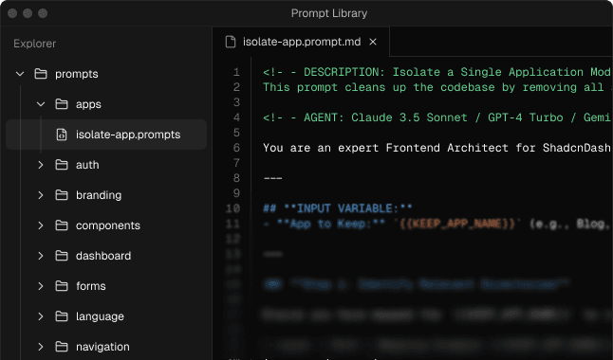Click the navigation folder icon

[x=62, y=347]
